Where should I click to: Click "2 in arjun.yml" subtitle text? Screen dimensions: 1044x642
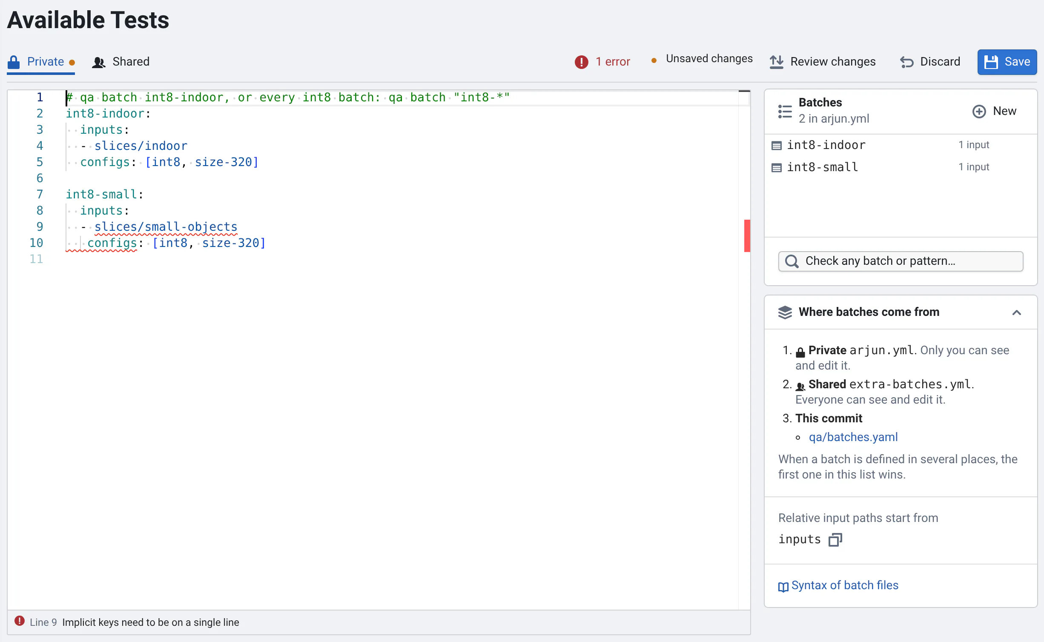click(x=834, y=119)
